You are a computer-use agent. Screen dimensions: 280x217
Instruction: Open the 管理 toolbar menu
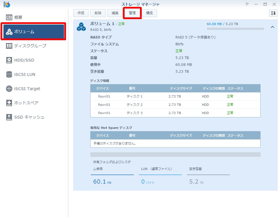[132, 13]
